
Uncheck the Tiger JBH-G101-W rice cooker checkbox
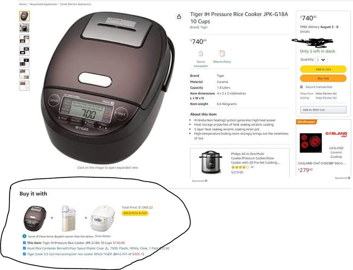[x=24, y=254]
